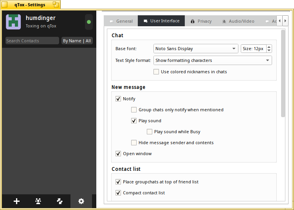Enable Hide message sender and contents

[x=133, y=143]
